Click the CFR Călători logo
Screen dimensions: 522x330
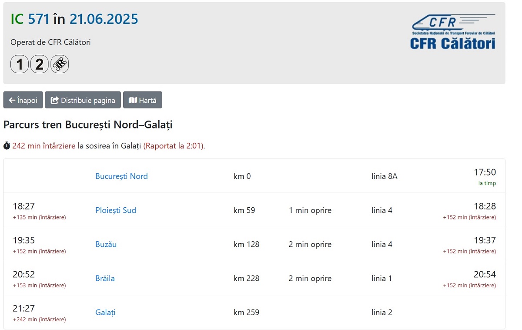[x=453, y=31]
